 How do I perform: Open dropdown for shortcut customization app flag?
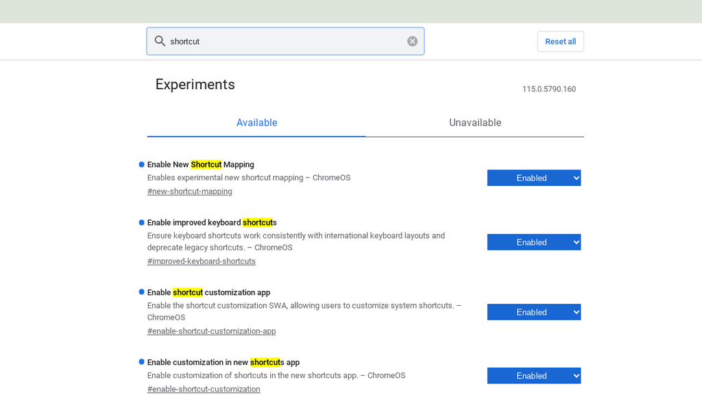coord(533,312)
